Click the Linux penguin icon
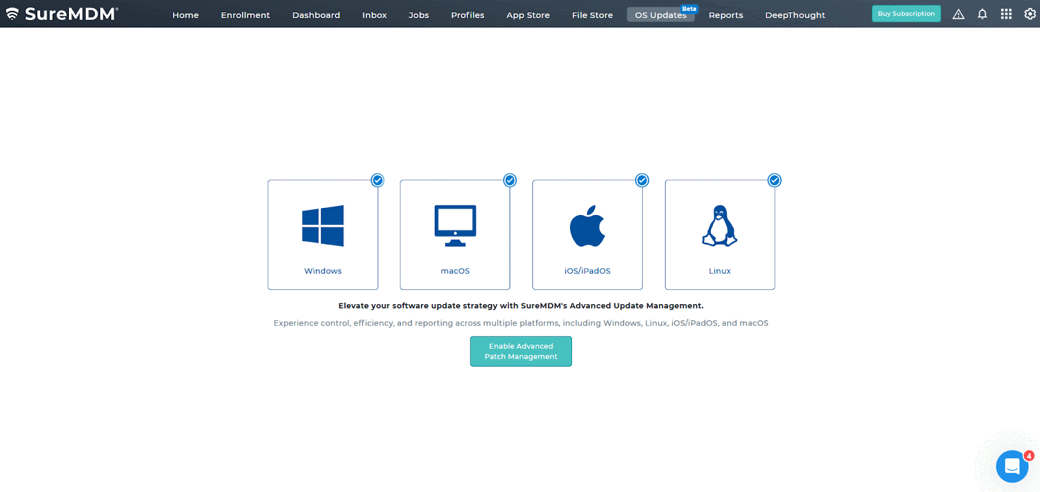Viewport: 1040px width, 492px height. (720, 226)
